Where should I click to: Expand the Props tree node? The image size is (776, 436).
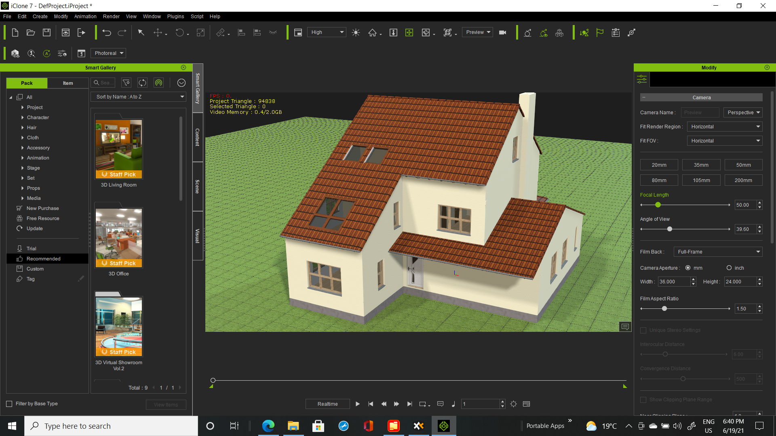tap(22, 188)
